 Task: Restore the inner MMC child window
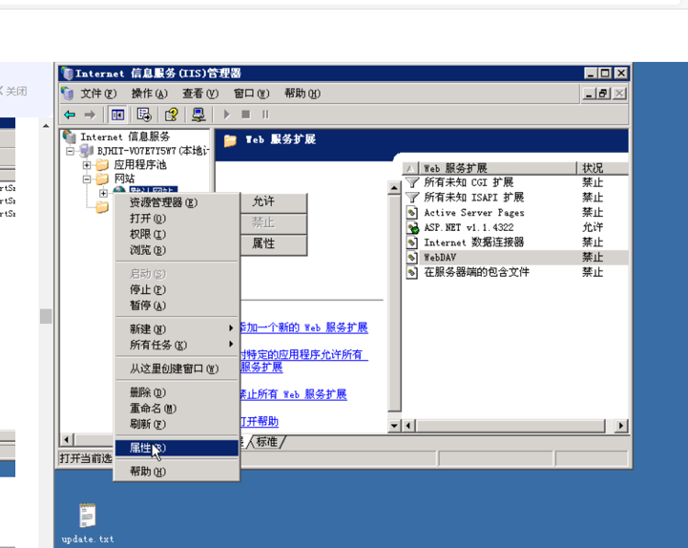[604, 94]
